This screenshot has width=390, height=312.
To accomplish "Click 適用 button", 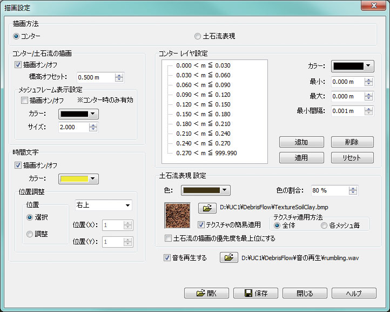I will (301, 157).
